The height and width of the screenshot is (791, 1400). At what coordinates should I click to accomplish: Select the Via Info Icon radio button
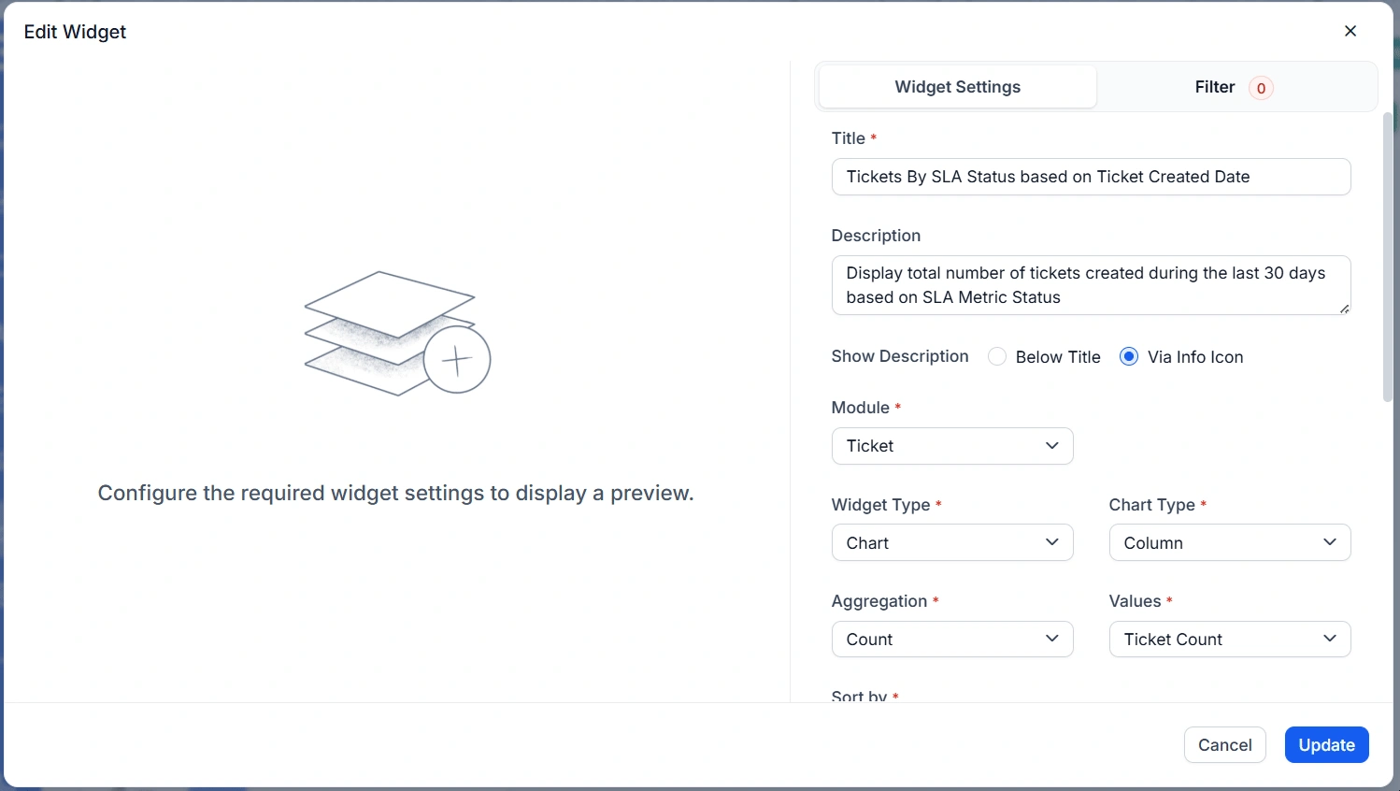(1128, 356)
